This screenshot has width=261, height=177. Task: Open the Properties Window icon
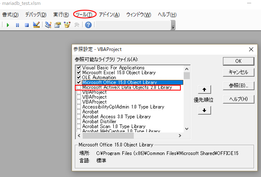tap(58, 25)
